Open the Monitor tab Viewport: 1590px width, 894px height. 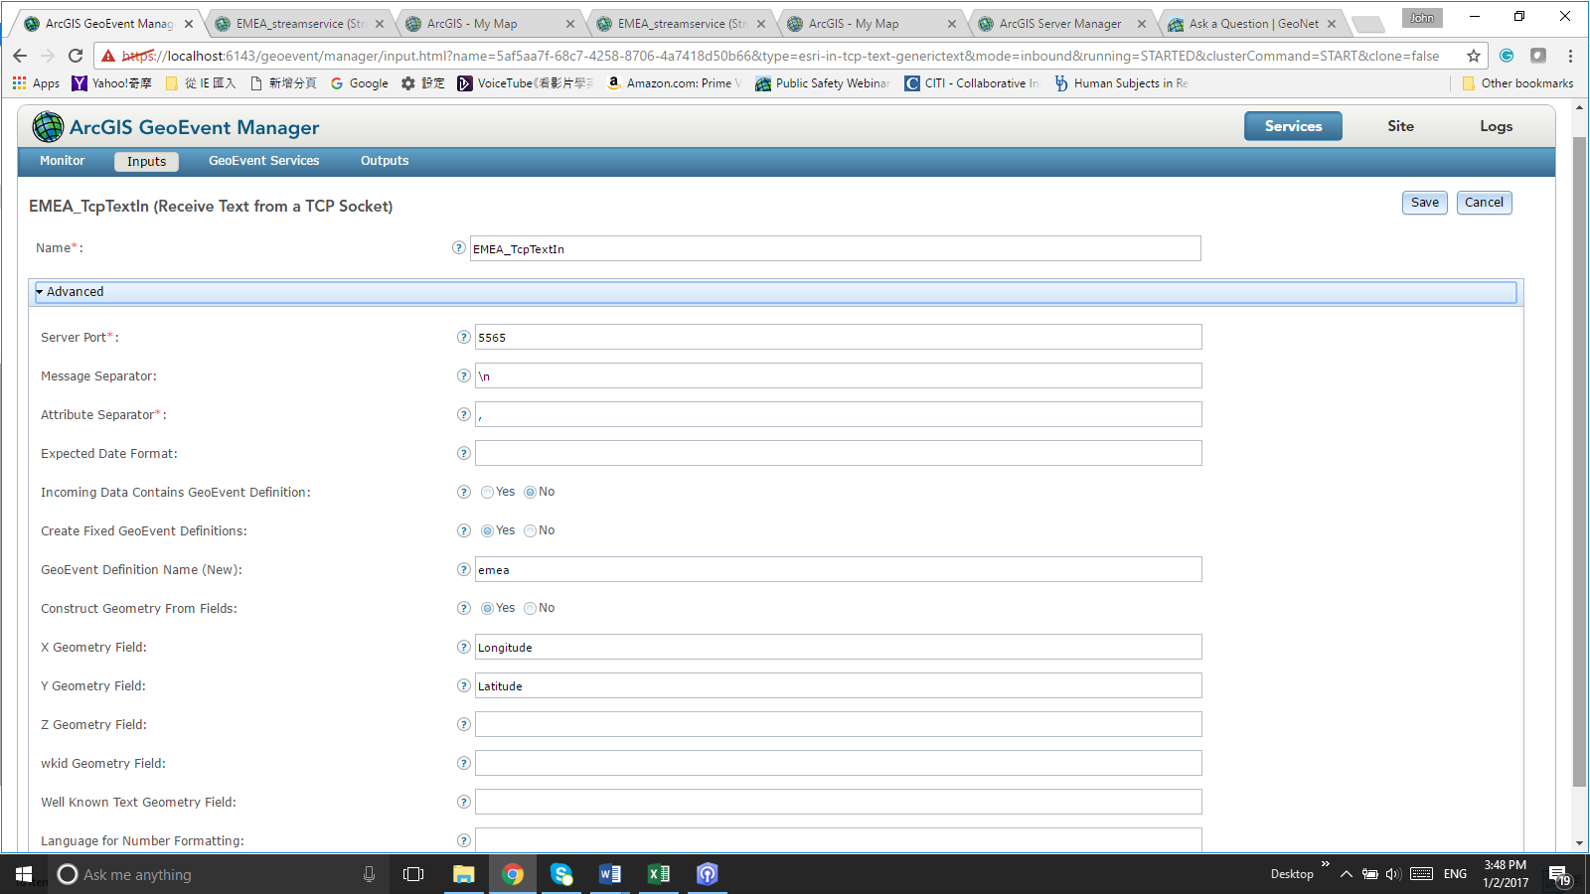click(x=62, y=161)
